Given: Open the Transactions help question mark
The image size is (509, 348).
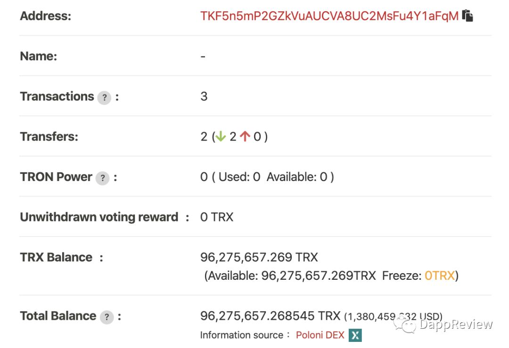Looking at the screenshot, I should coord(104,97).
